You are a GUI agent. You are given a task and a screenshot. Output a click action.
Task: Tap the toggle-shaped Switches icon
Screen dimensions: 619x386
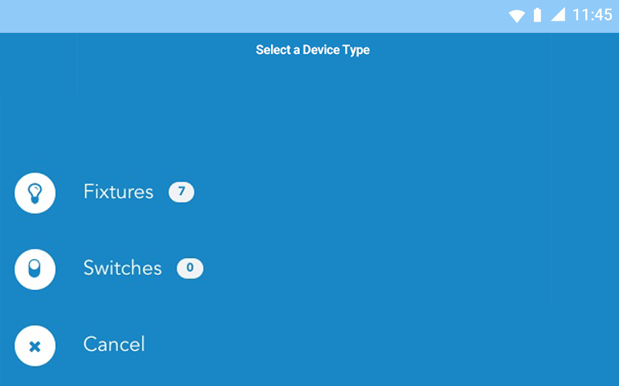(x=34, y=270)
